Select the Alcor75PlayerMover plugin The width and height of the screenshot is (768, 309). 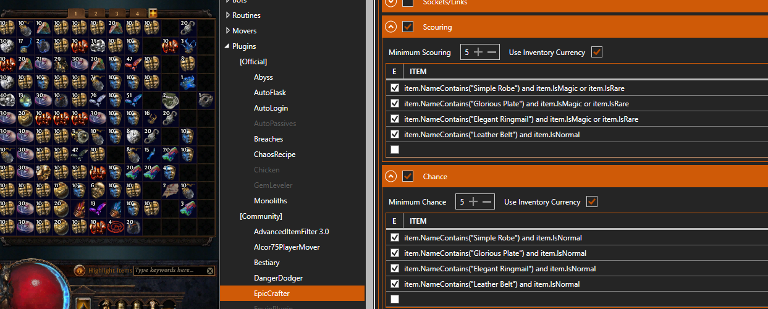[287, 247]
